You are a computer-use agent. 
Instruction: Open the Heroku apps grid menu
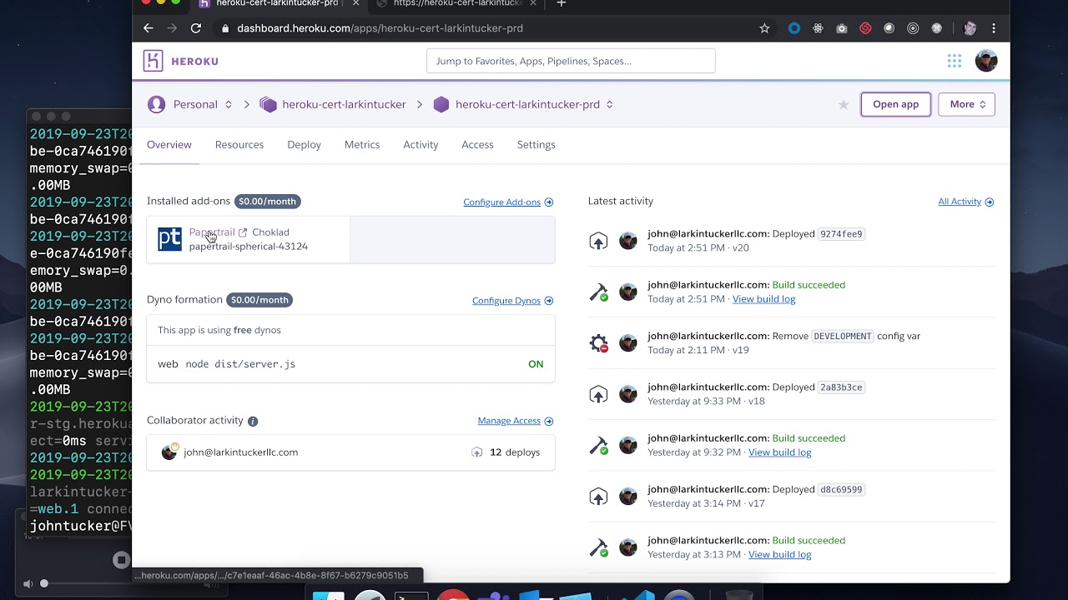tap(955, 61)
